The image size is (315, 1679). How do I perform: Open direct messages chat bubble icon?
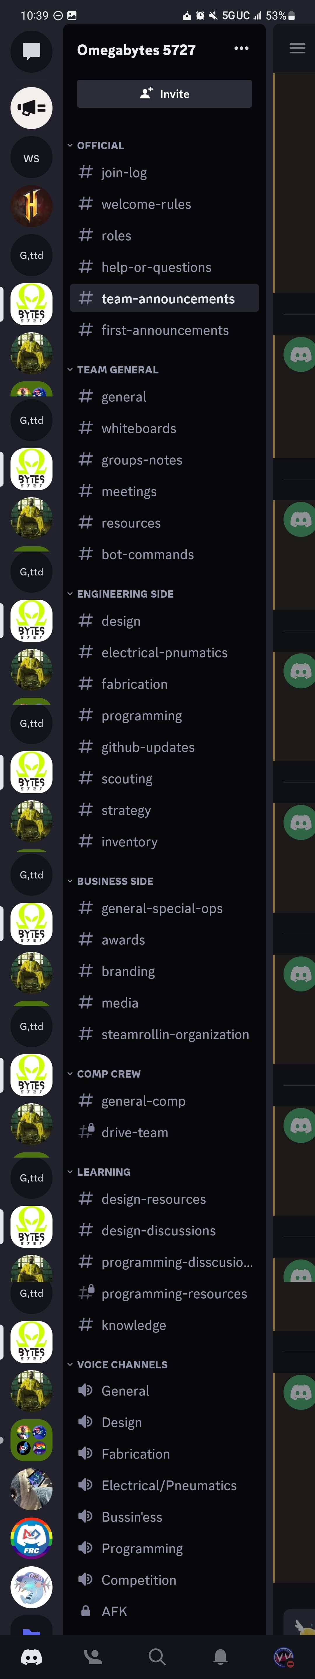31,51
